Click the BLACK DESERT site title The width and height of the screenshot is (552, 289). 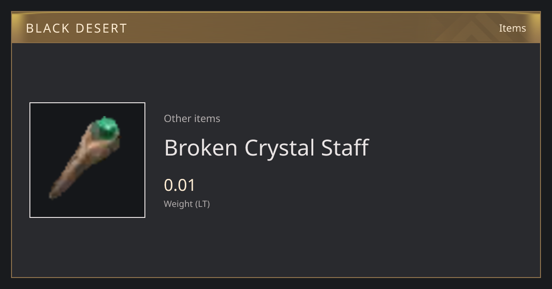(x=76, y=28)
